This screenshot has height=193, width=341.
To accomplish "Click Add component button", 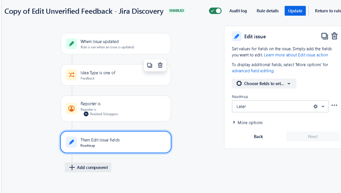I will click(88, 167).
